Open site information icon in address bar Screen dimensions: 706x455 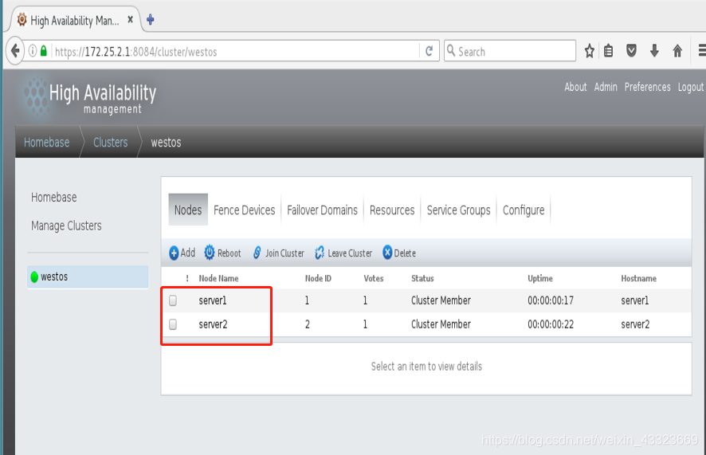(33, 51)
